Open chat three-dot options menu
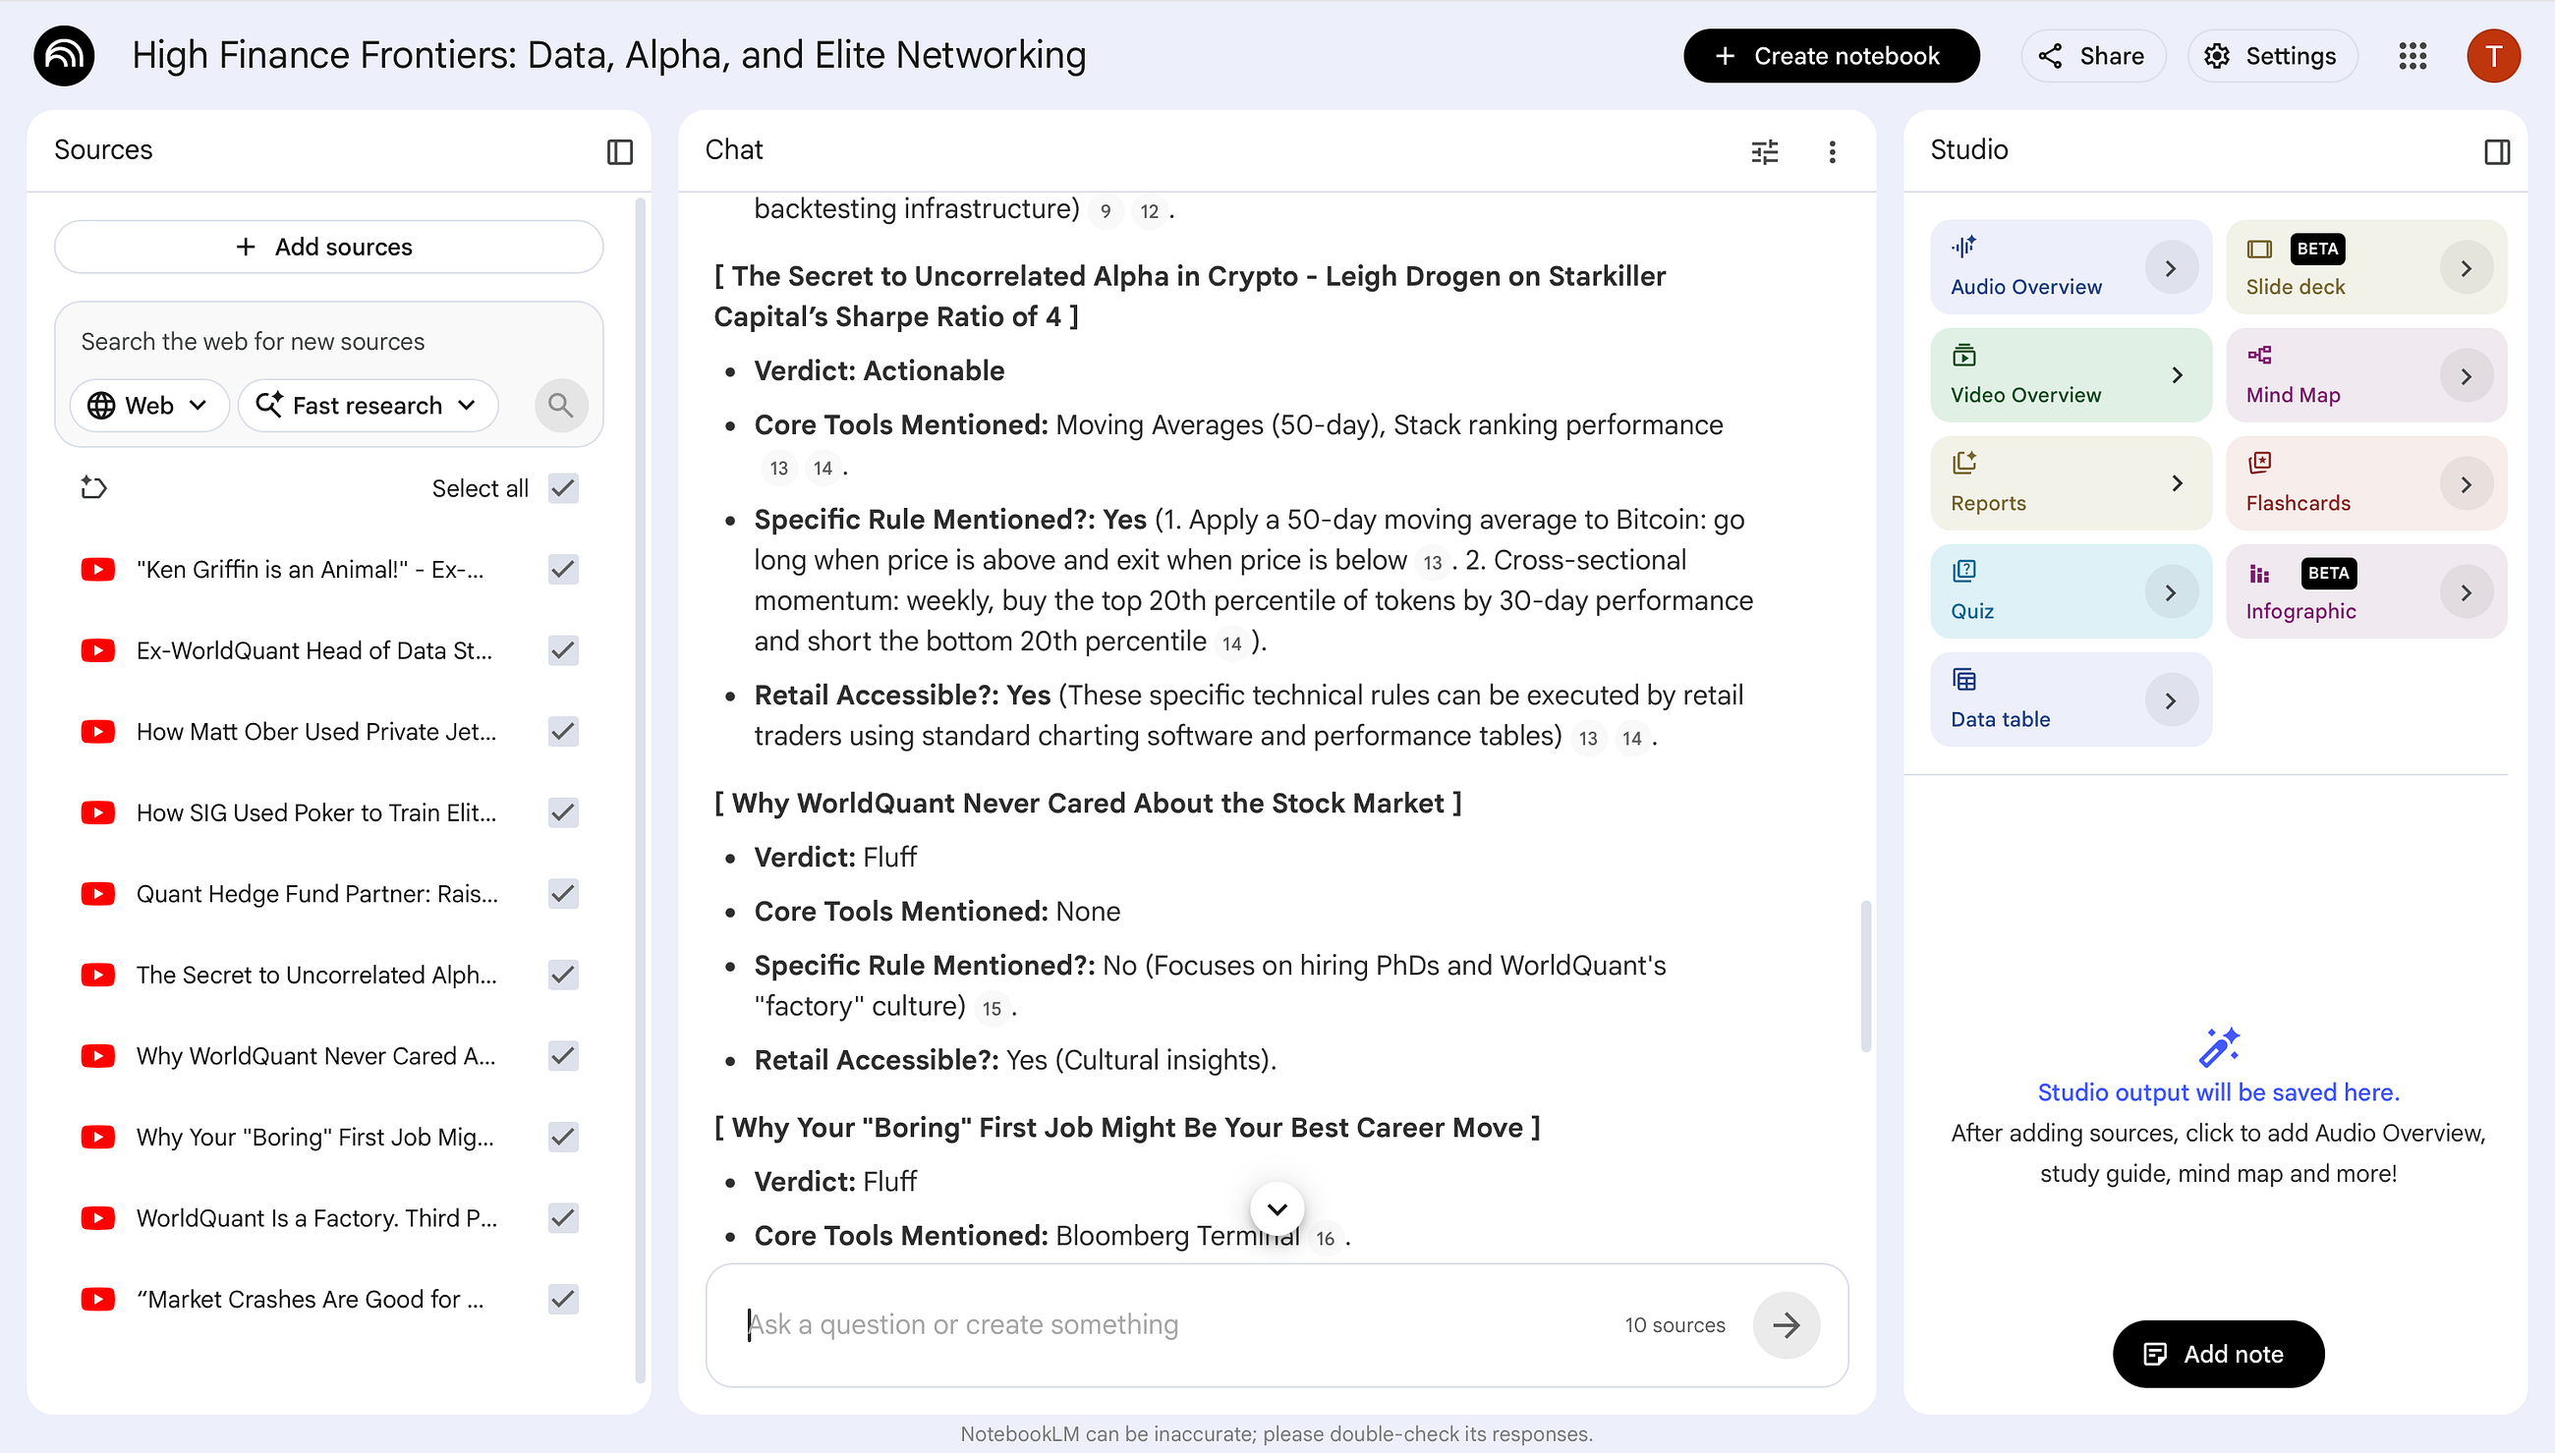 click(1832, 151)
